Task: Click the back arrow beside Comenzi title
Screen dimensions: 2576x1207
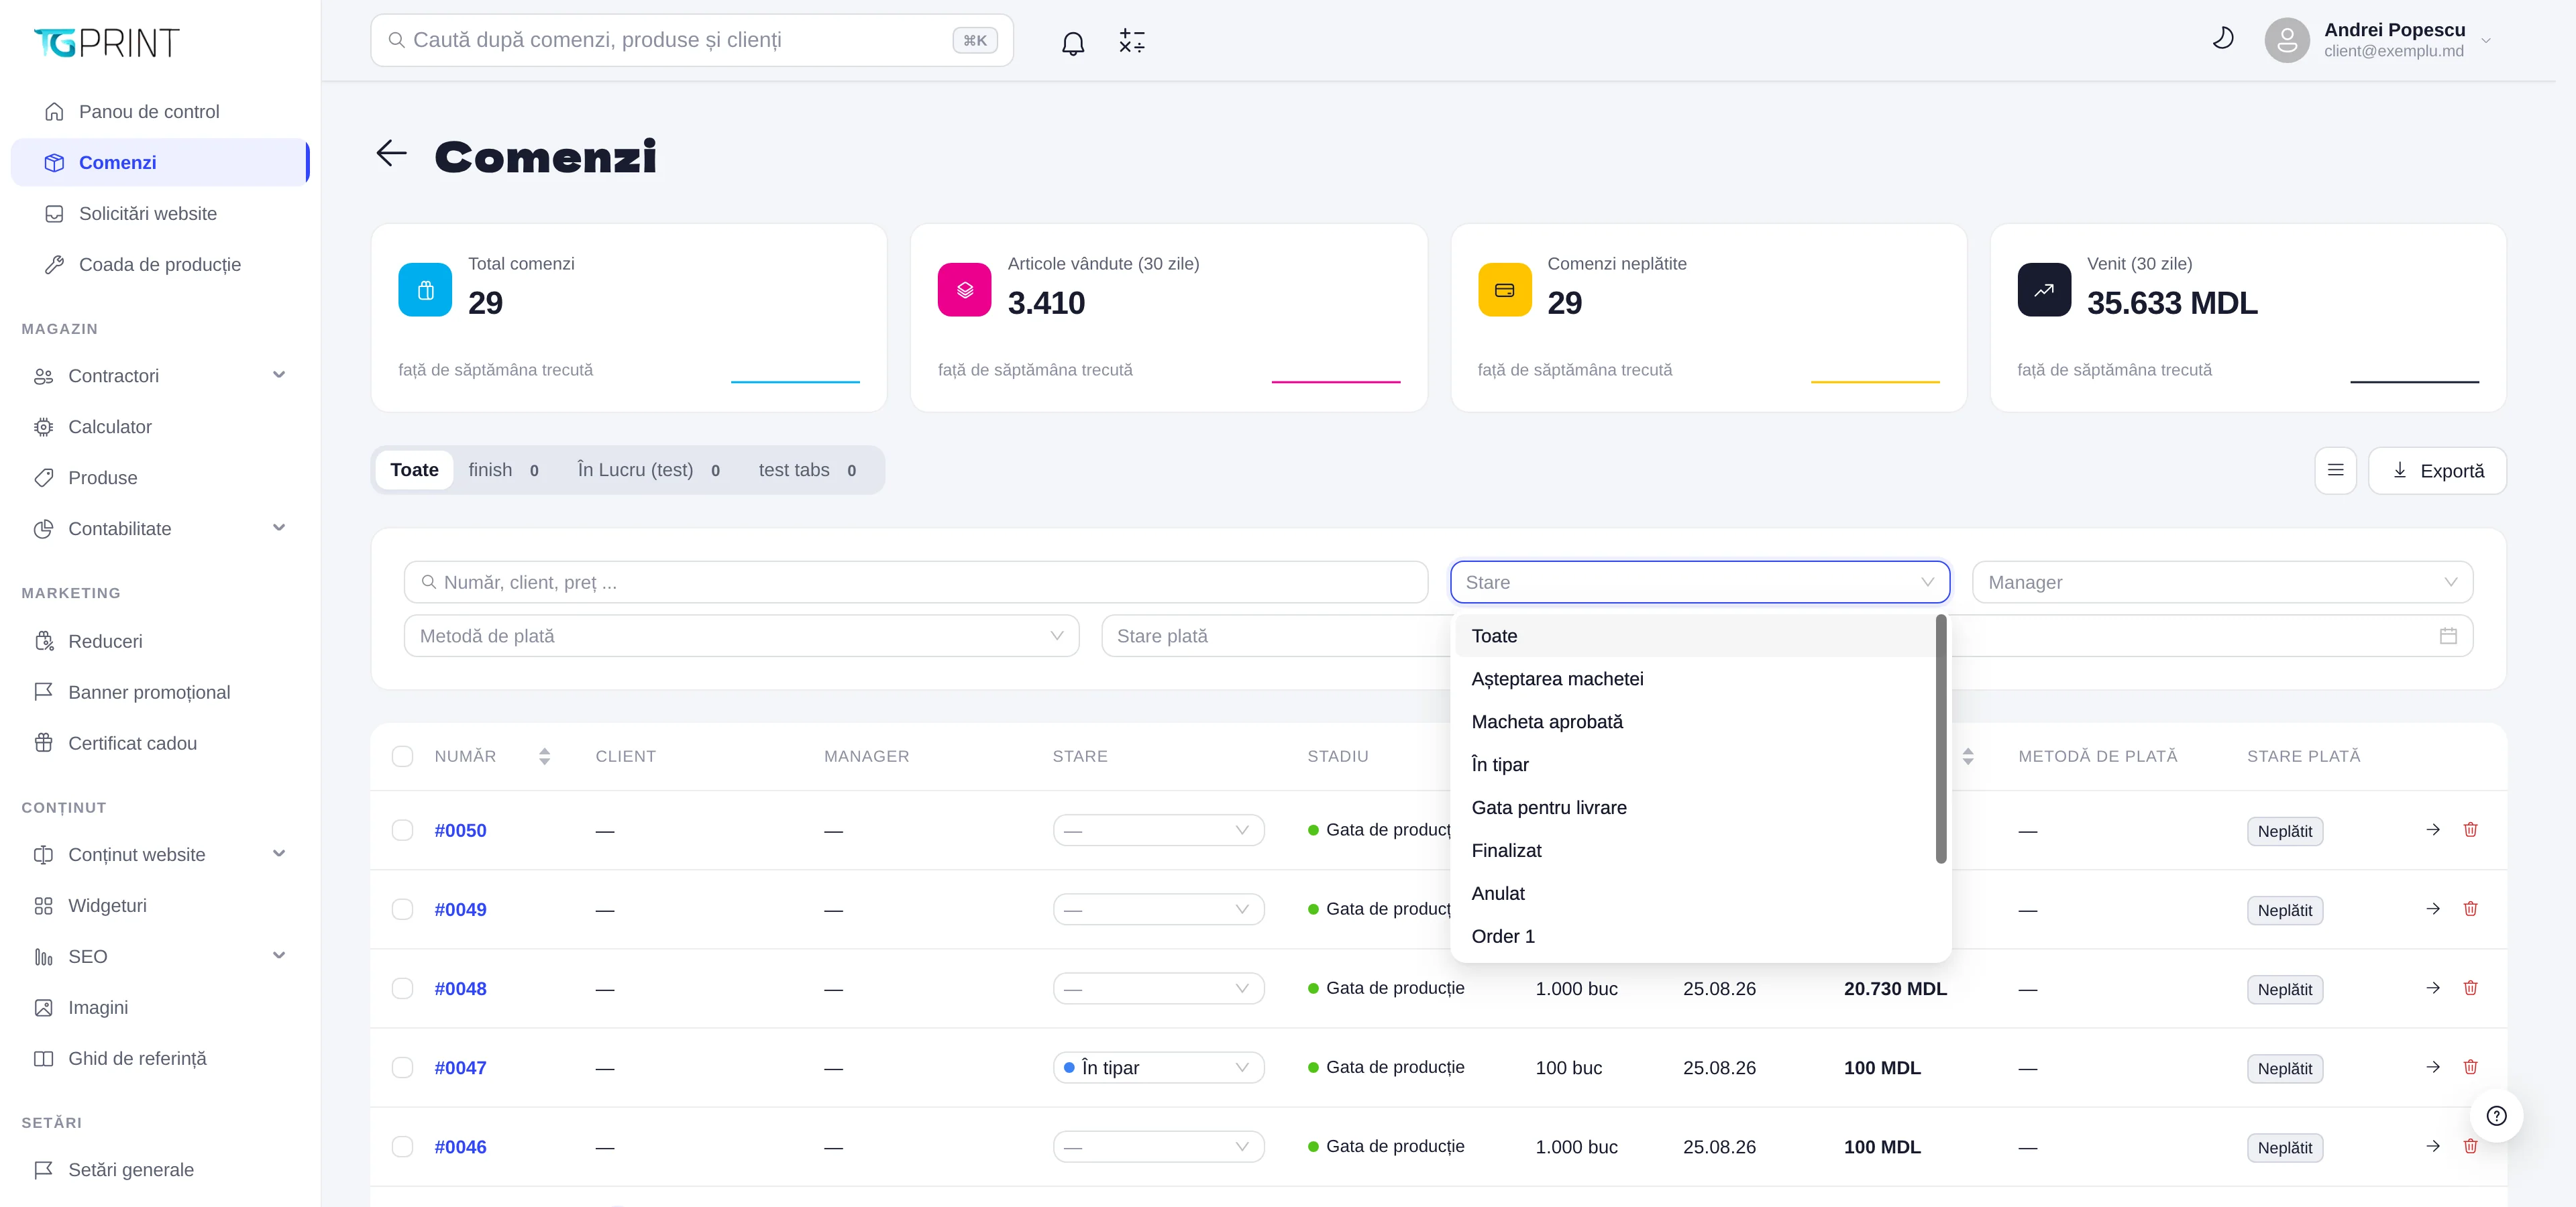Action: tap(392, 154)
